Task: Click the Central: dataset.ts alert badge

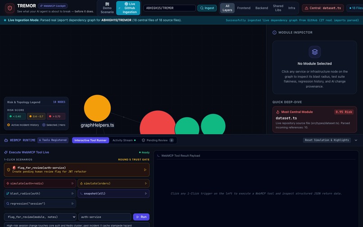Action: click(x=323, y=8)
